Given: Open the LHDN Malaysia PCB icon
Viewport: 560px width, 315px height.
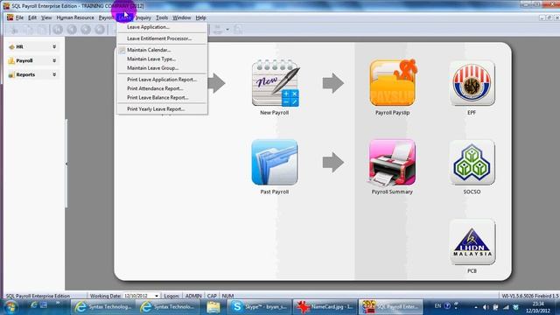Looking at the screenshot, I should click(x=472, y=241).
